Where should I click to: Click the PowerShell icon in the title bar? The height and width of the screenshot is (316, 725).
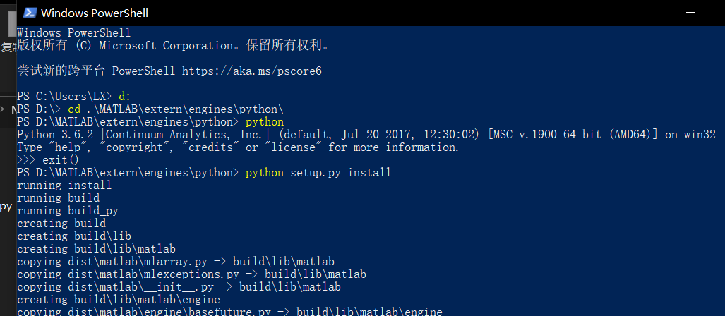pos(30,13)
